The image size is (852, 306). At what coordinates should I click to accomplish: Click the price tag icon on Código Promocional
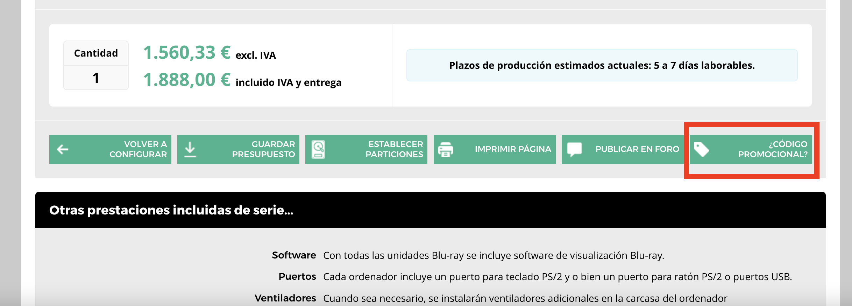point(701,150)
